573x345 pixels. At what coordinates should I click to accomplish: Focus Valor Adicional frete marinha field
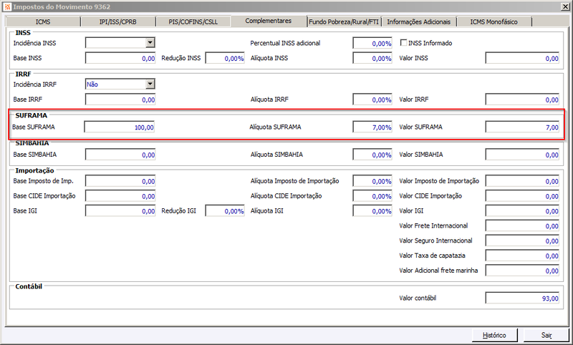point(522,271)
